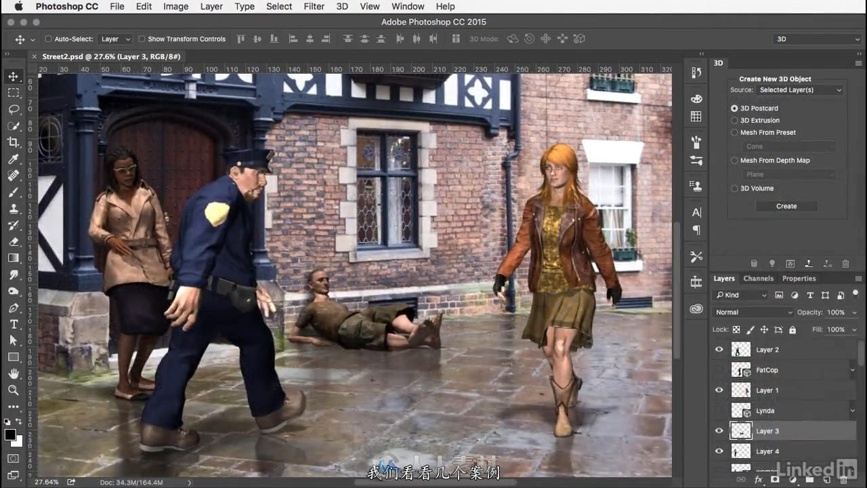Expand the Lynda layer effects arrow
The width and height of the screenshot is (867, 488).
(x=852, y=411)
